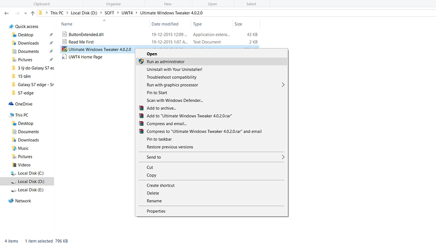Select Restore previous versions
Screen dimensions: 436x245
(x=211, y=147)
